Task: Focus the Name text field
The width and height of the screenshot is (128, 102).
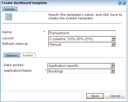Action: tap(82, 33)
